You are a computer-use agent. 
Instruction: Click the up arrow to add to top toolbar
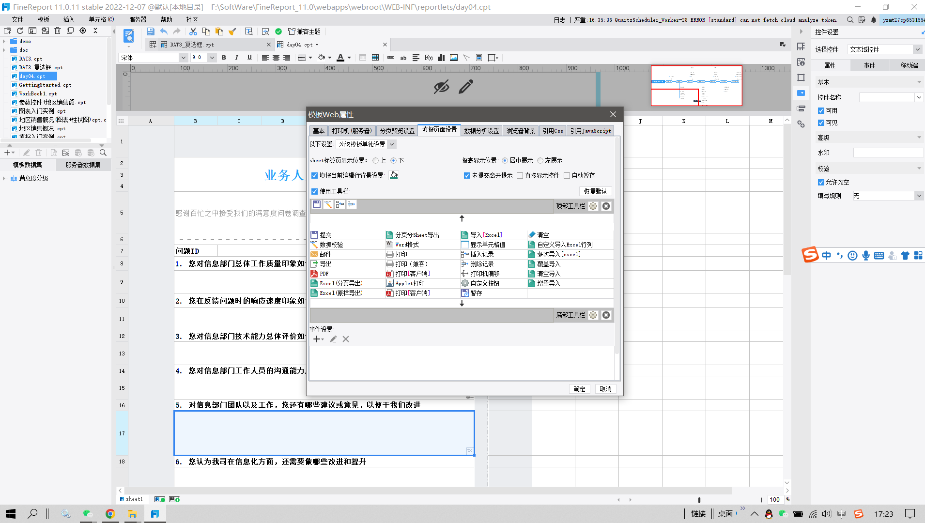coord(462,218)
